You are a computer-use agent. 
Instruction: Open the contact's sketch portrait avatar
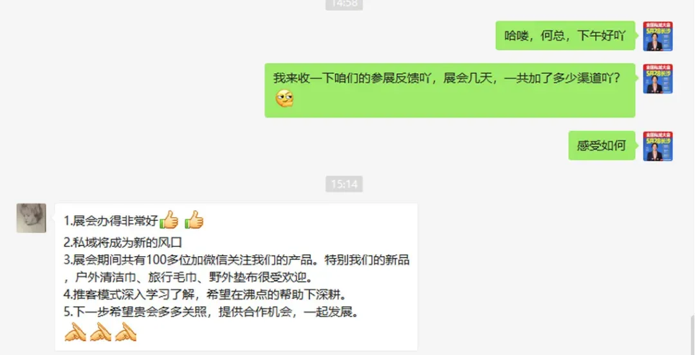point(32,218)
